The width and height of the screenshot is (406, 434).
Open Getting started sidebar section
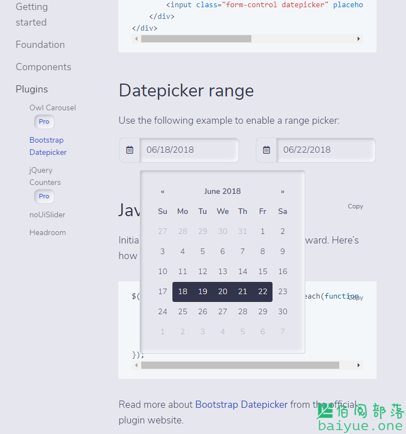[x=32, y=14]
